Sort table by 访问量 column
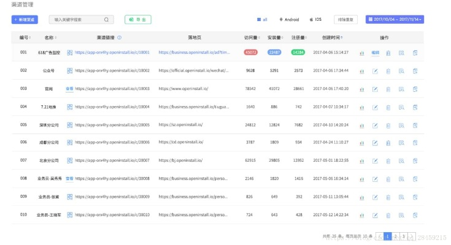This screenshot has width=451, height=245. click(251, 37)
